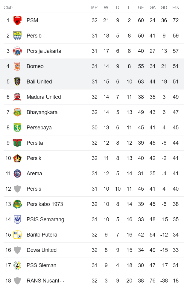Select the Dewa United team name
Screen dimensions: 184x290
pos(42,250)
